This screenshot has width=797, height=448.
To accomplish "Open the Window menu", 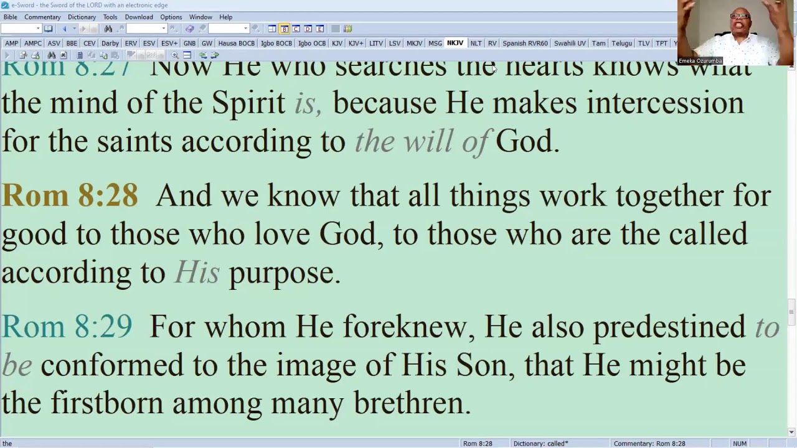I will coord(200,17).
